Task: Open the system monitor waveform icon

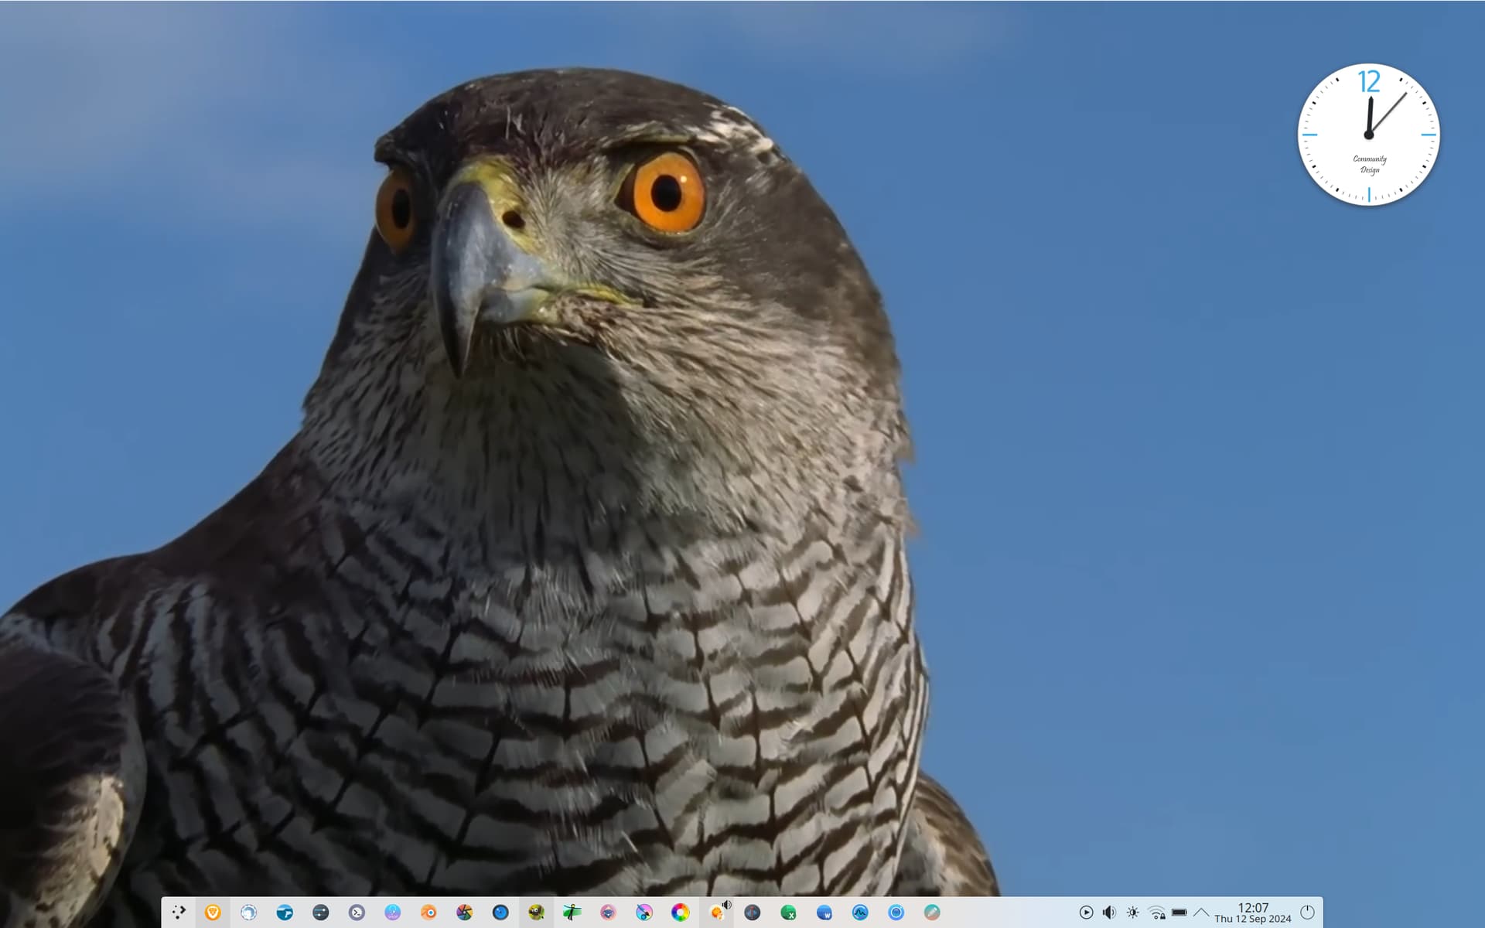Action: [860, 913]
